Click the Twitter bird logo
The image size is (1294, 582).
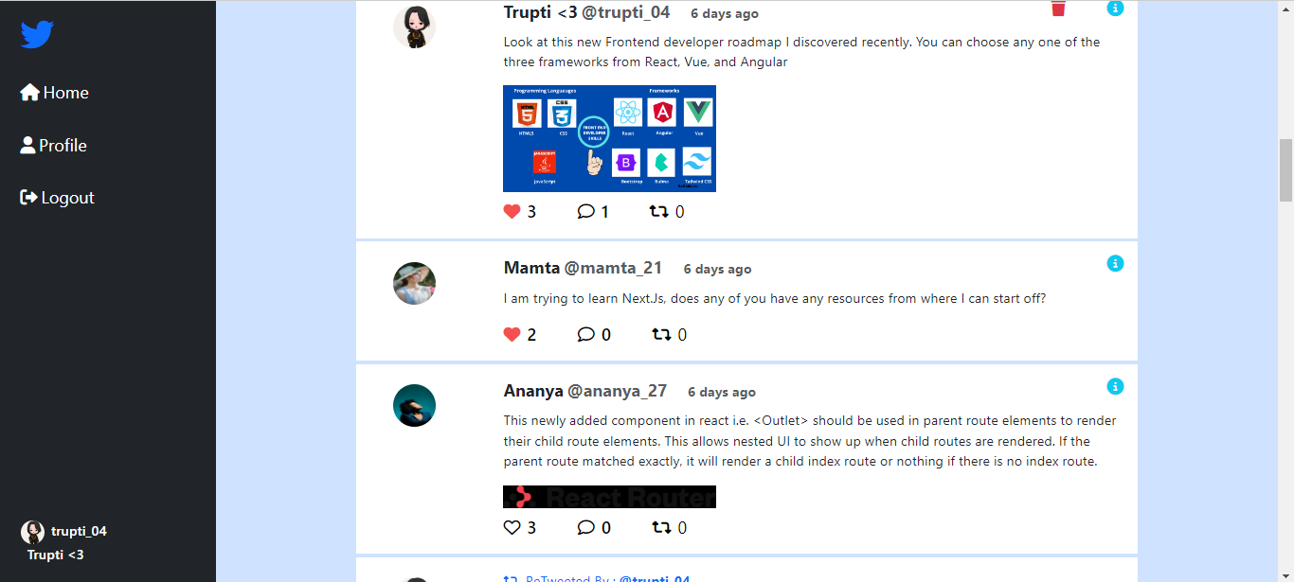coord(37,35)
